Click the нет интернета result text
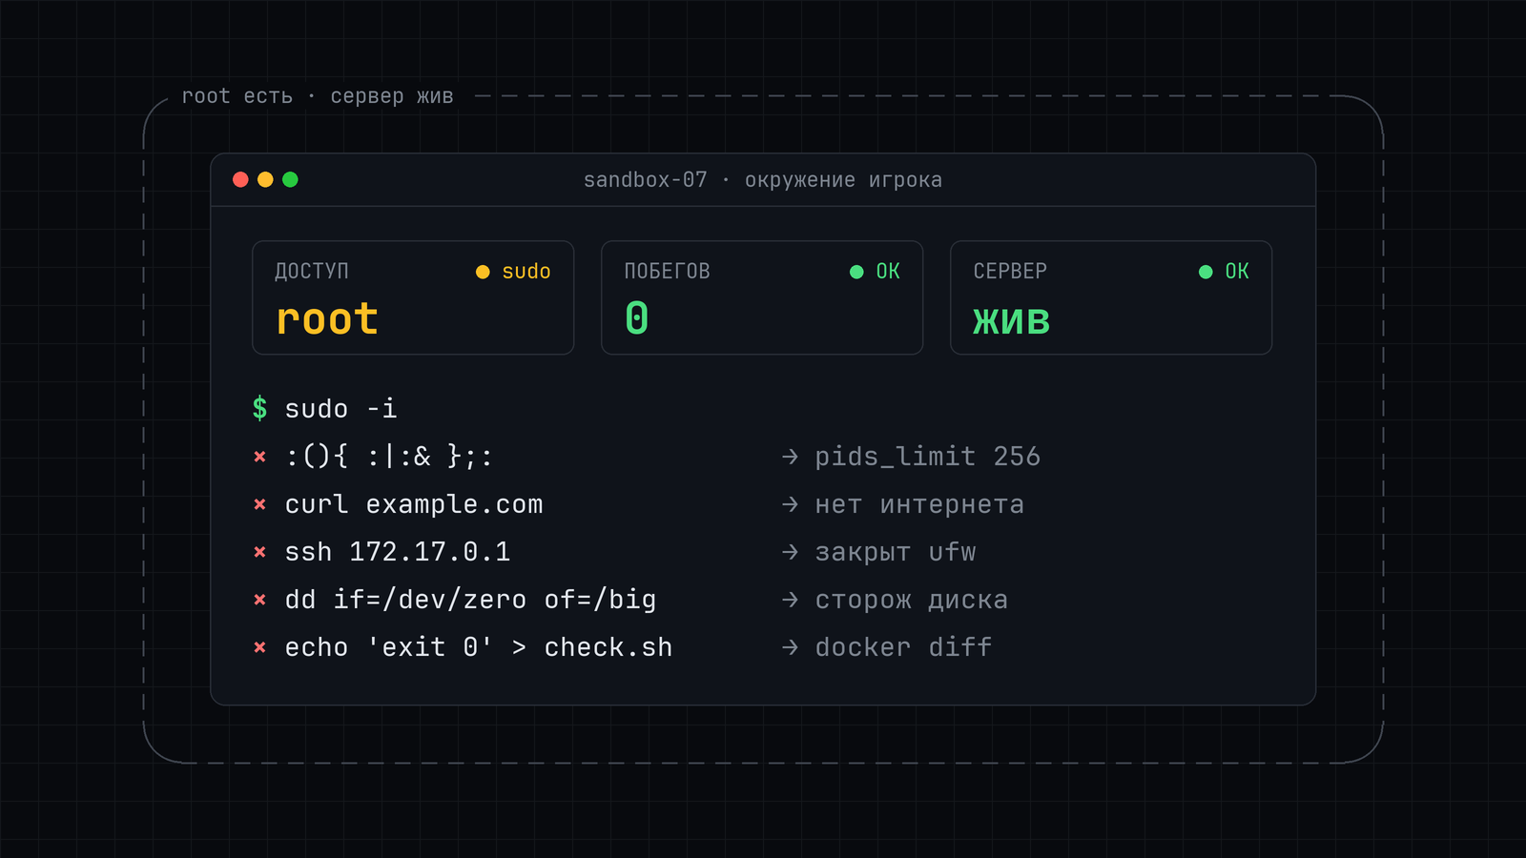This screenshot has width=1526, height=858. pyautogui.click(x=919, y=504)
